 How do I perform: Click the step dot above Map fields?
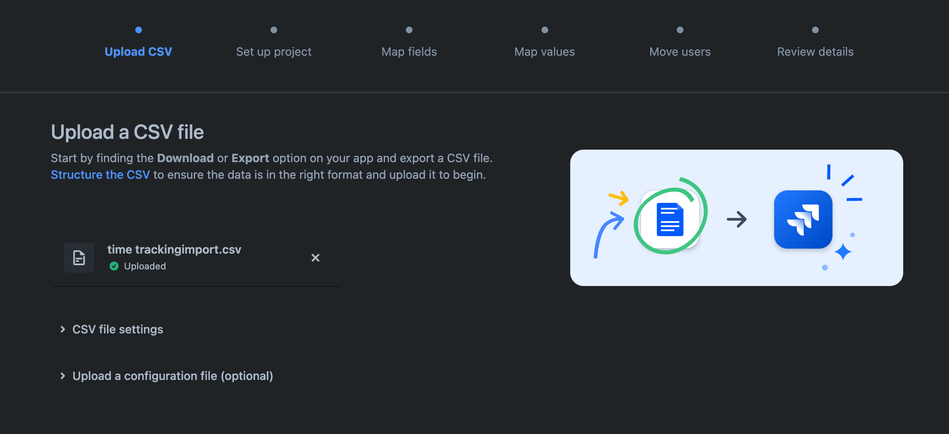[x=409, y=30]
